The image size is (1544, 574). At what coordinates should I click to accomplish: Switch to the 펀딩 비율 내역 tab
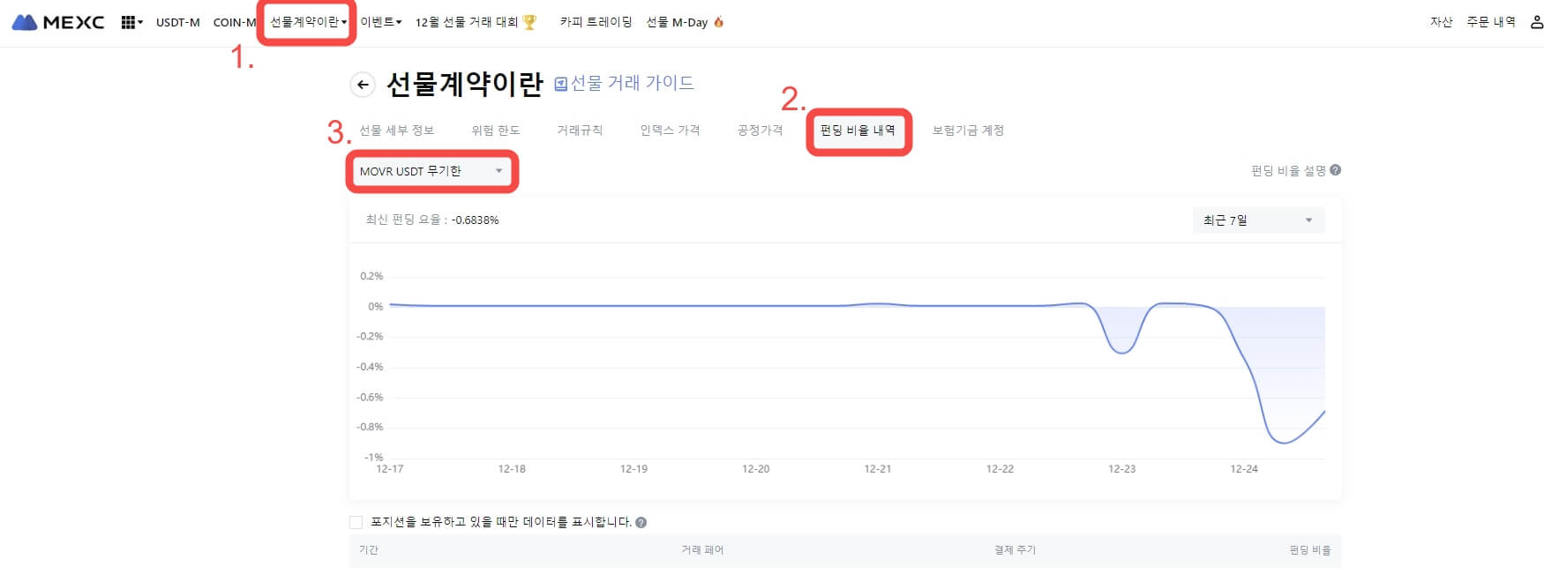pyautogui.click(x=858, y=130)
